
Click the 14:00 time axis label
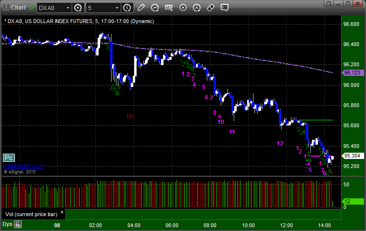(x=325, y=225)
